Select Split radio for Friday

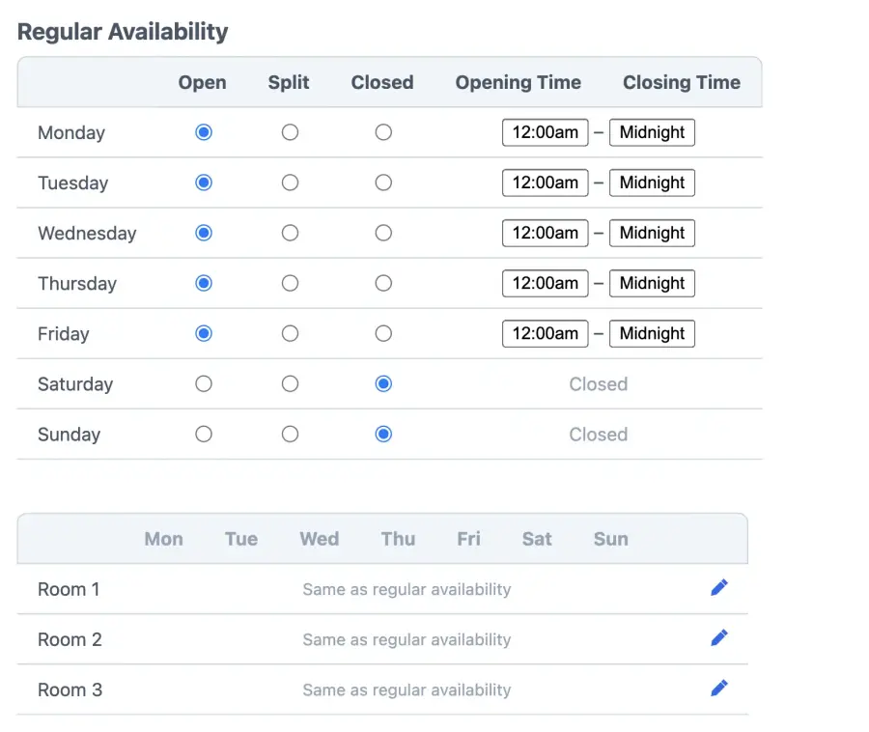[x=290, y=333]
